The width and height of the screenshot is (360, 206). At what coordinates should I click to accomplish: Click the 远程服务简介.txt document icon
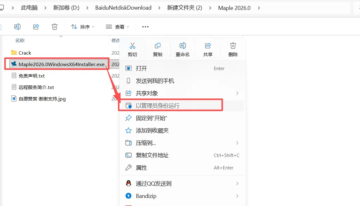(14, 87)
